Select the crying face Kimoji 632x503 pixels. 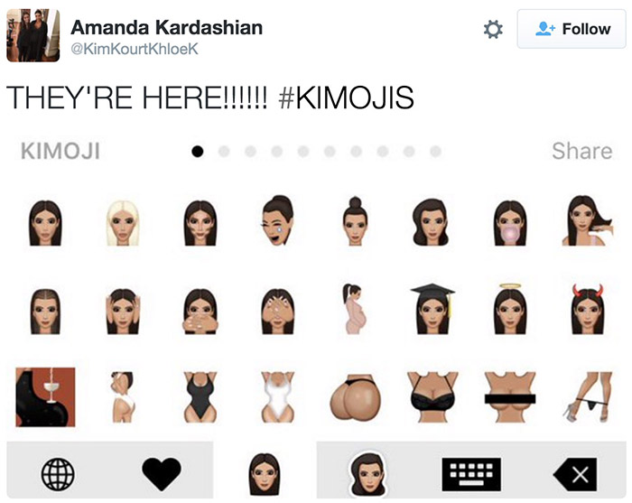point(278,220)
